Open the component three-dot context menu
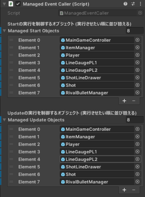Viewport: 145px width, 197px height. coord(140,4)
